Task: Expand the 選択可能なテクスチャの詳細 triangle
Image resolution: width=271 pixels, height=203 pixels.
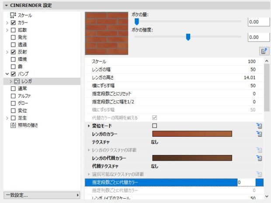Action: pyautogui.click(x=89, y=174)
